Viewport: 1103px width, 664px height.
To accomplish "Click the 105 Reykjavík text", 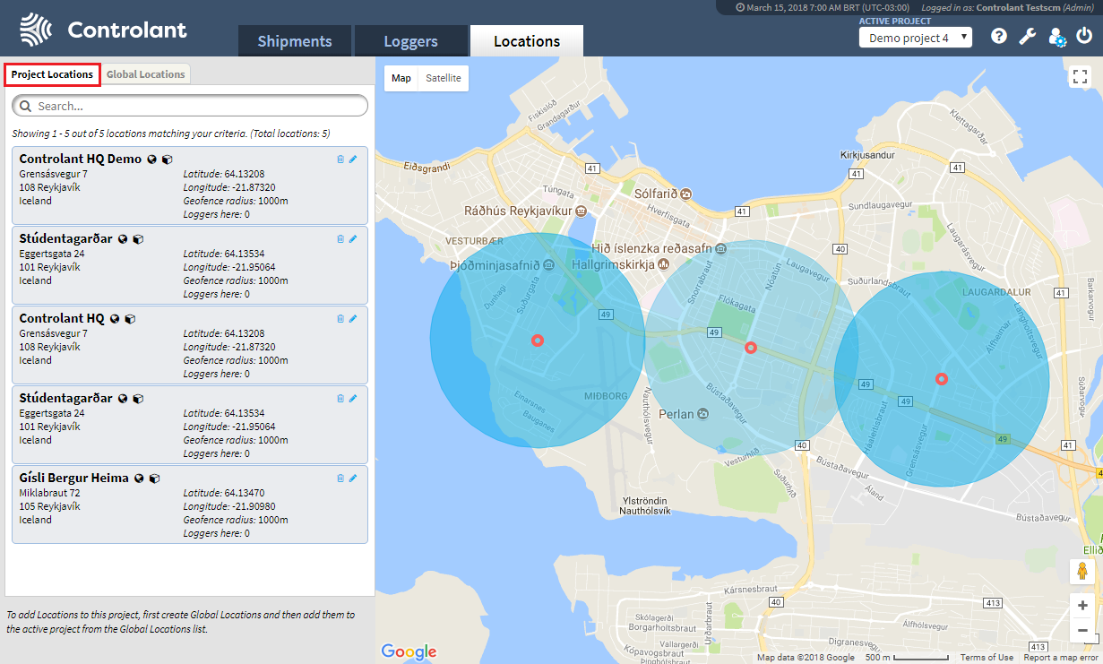I will pyautogui.click(x=49, y=506).
